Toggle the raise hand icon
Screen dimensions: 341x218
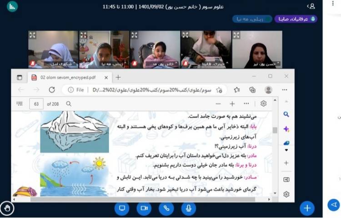[x=7, y=208]
